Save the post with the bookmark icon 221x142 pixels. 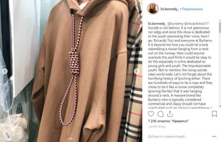(214, 114)
